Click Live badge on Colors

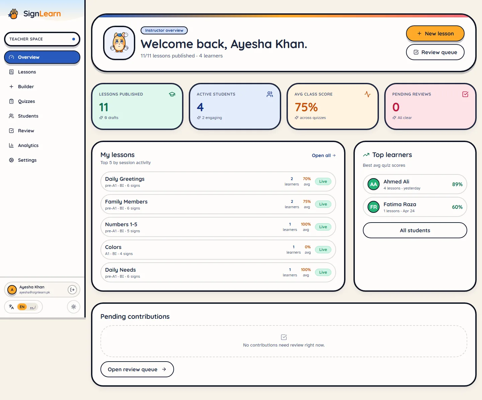pos(323,250)
